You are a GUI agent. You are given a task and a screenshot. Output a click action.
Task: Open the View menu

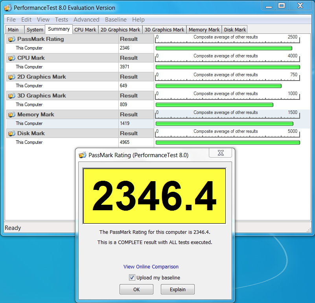[x=43, y=20]
